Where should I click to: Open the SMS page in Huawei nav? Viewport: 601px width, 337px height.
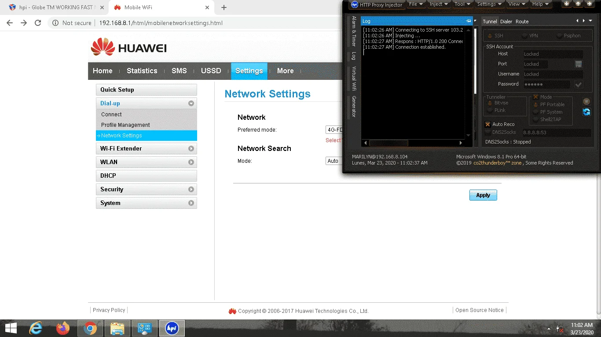click(179, 71)
